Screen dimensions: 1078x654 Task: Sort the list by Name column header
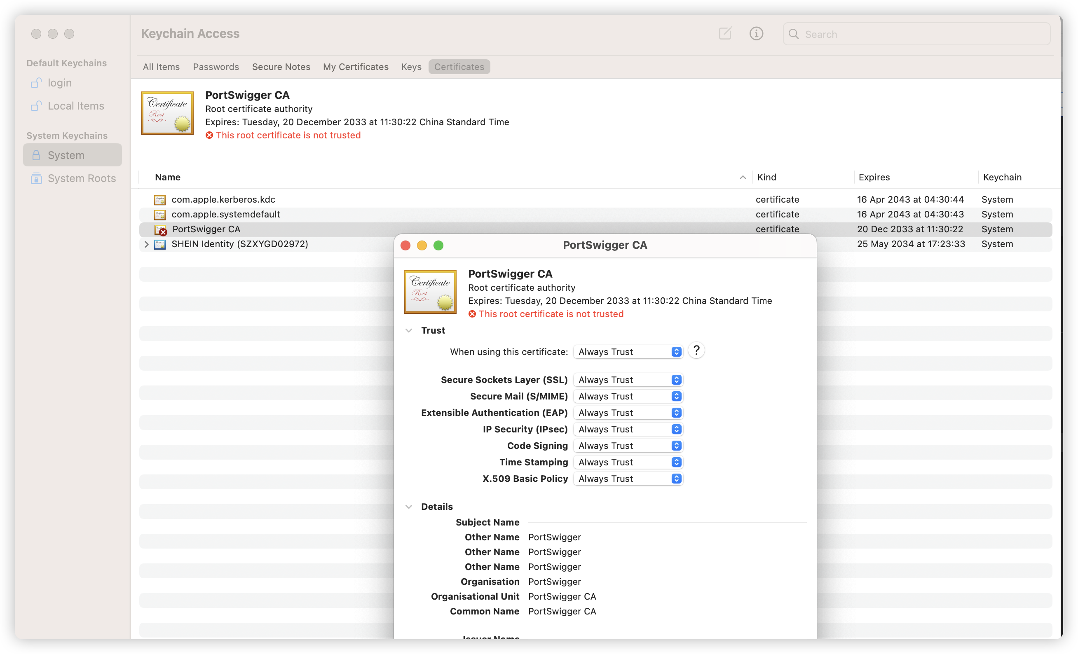coord(168,177)
